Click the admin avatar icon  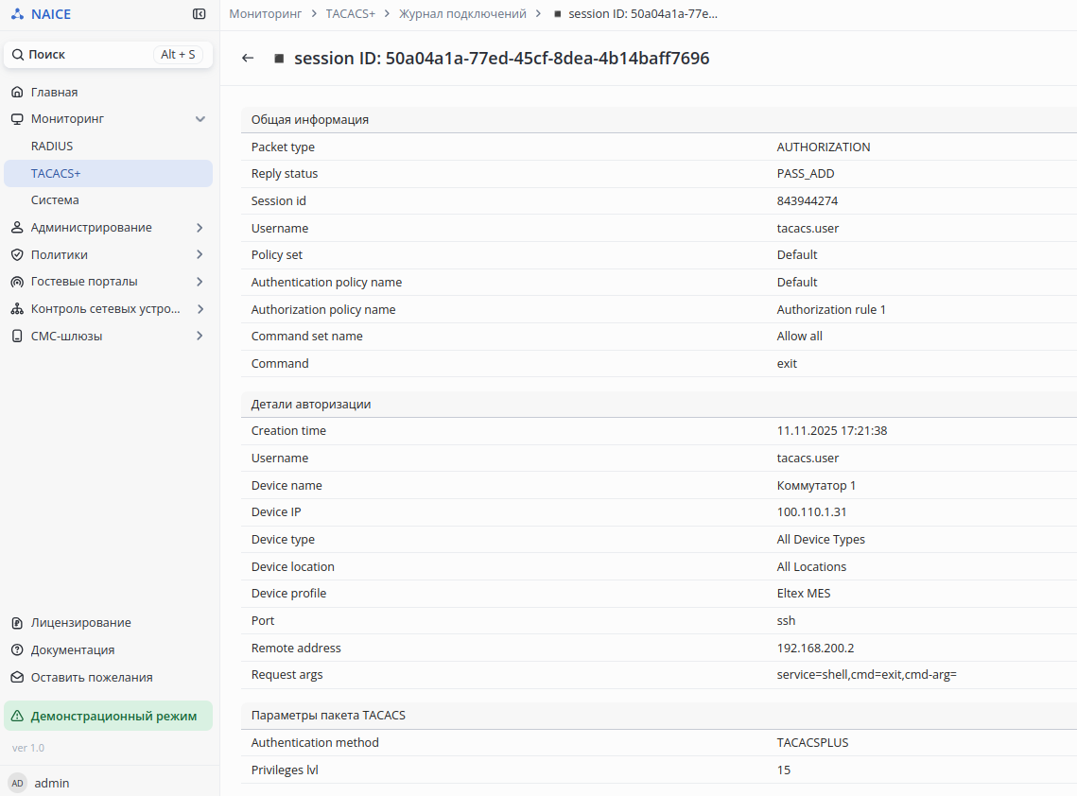pyautogui.click(x=17, y=783)
